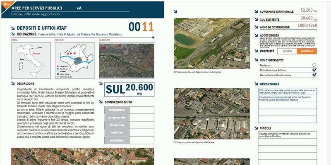Click the produttivo label cell
331x165 pixels.
[x=117, y=140]
